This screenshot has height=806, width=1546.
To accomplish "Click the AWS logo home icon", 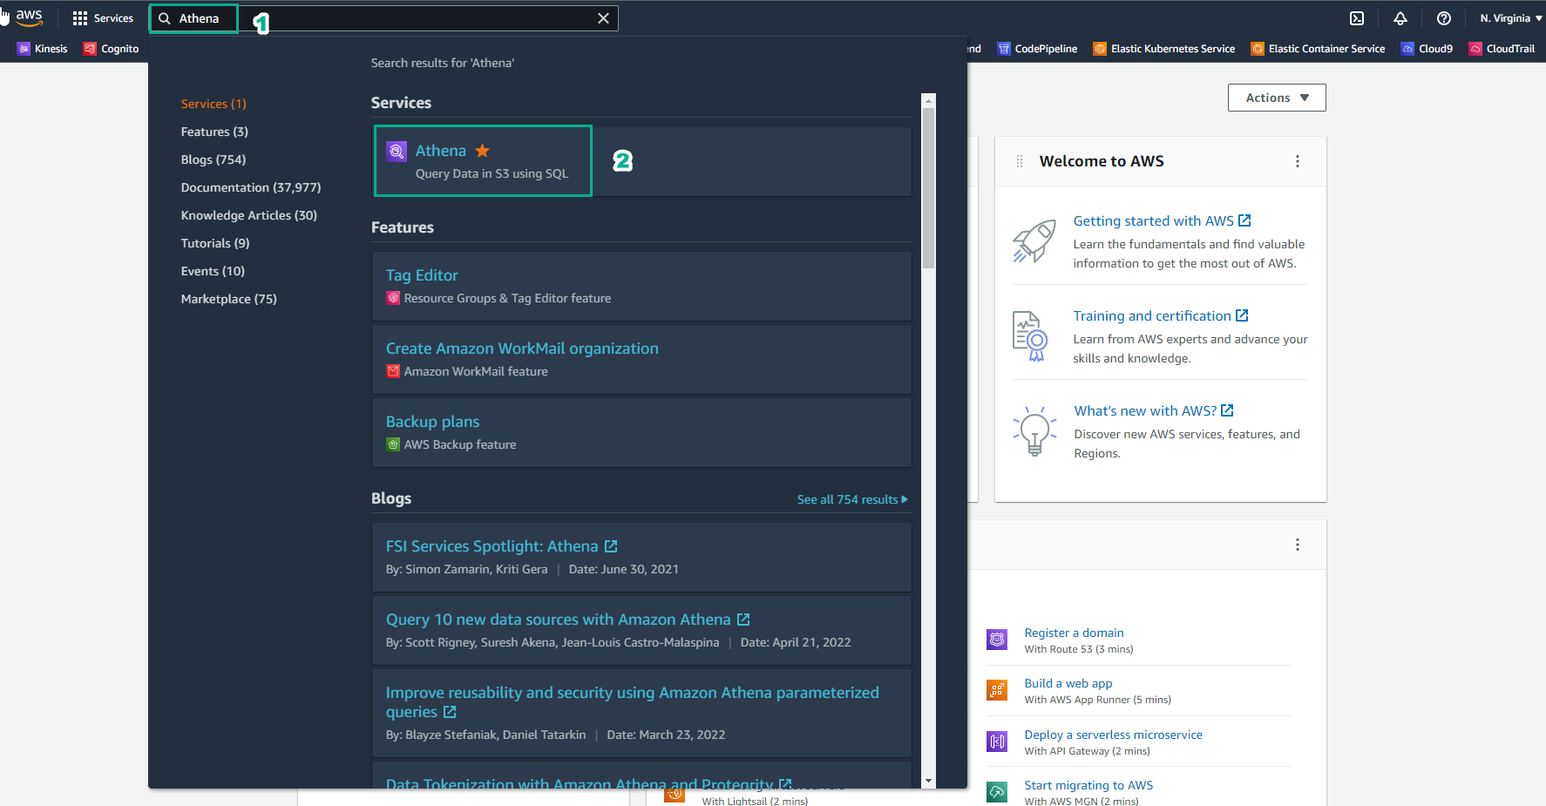I will click(x=29, y=17).
